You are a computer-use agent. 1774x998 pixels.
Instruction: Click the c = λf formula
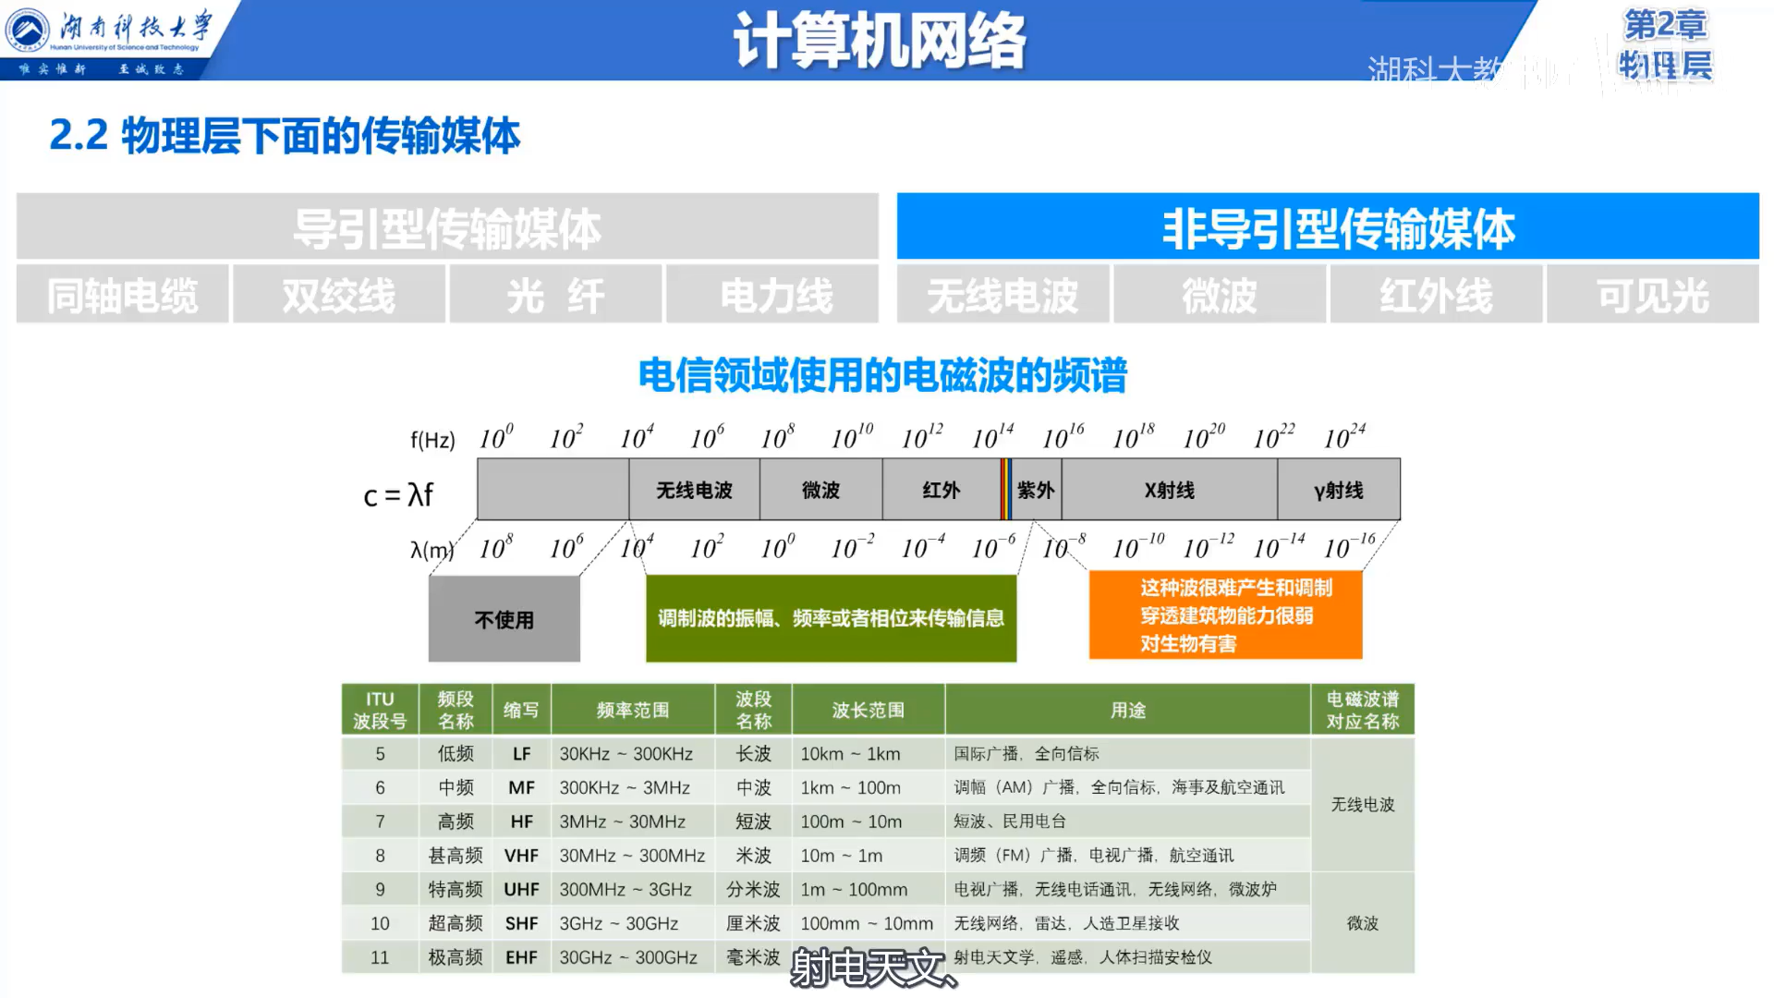pyautogui.click(x=398, y=495)
